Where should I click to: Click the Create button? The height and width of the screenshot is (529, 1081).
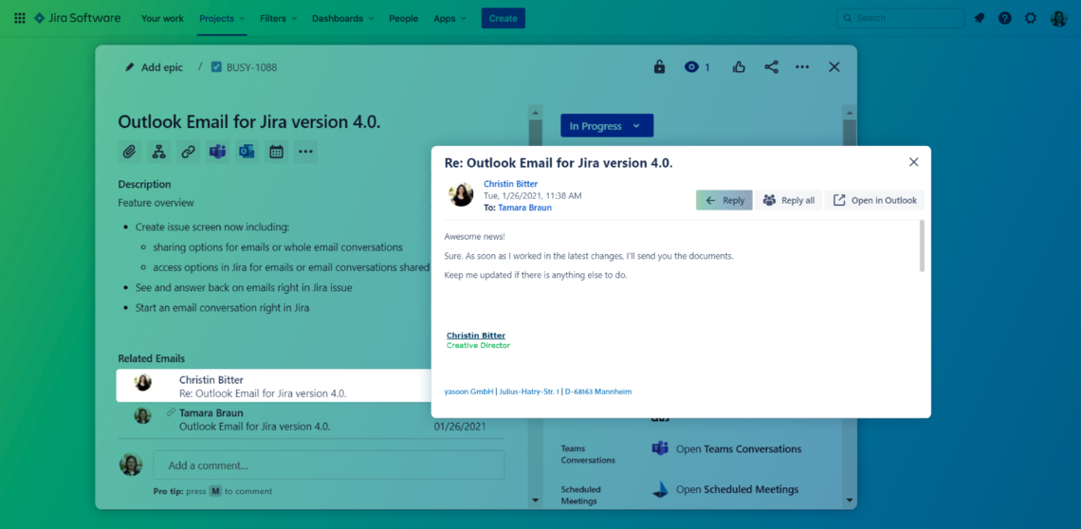pos(504,19)
